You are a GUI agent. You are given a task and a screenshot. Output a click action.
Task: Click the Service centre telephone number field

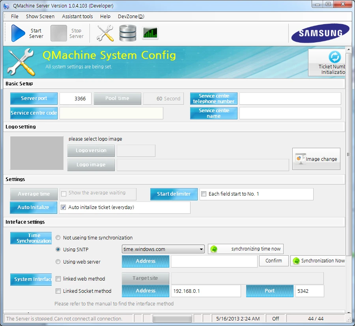click(x=290, y=98)
